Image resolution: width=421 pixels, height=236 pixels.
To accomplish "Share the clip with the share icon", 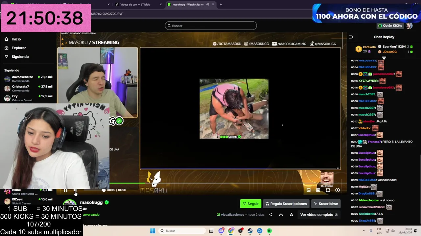I will click(x=270, y=215).
